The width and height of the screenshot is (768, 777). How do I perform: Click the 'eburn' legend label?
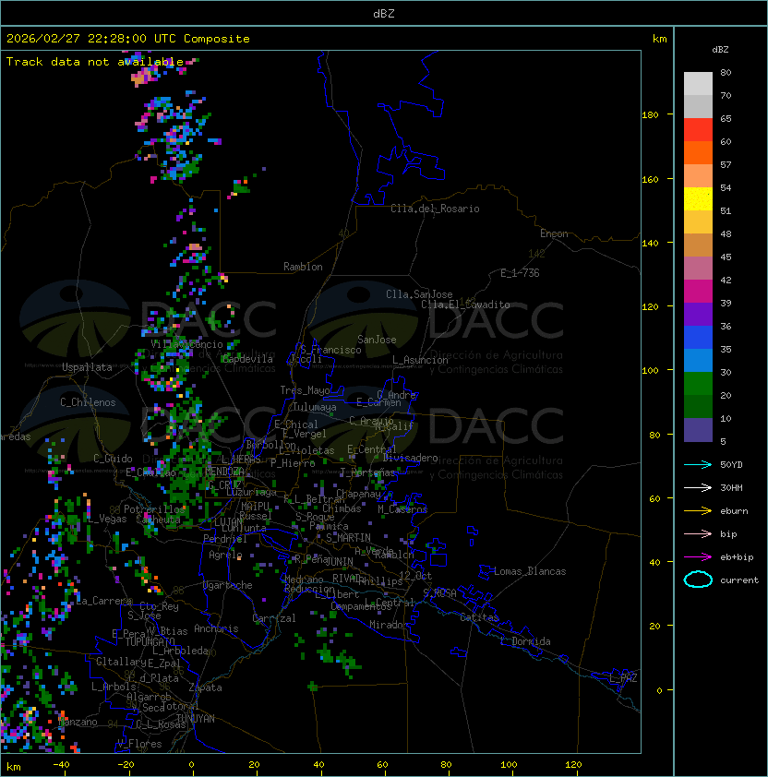click(x=734, y=511)
